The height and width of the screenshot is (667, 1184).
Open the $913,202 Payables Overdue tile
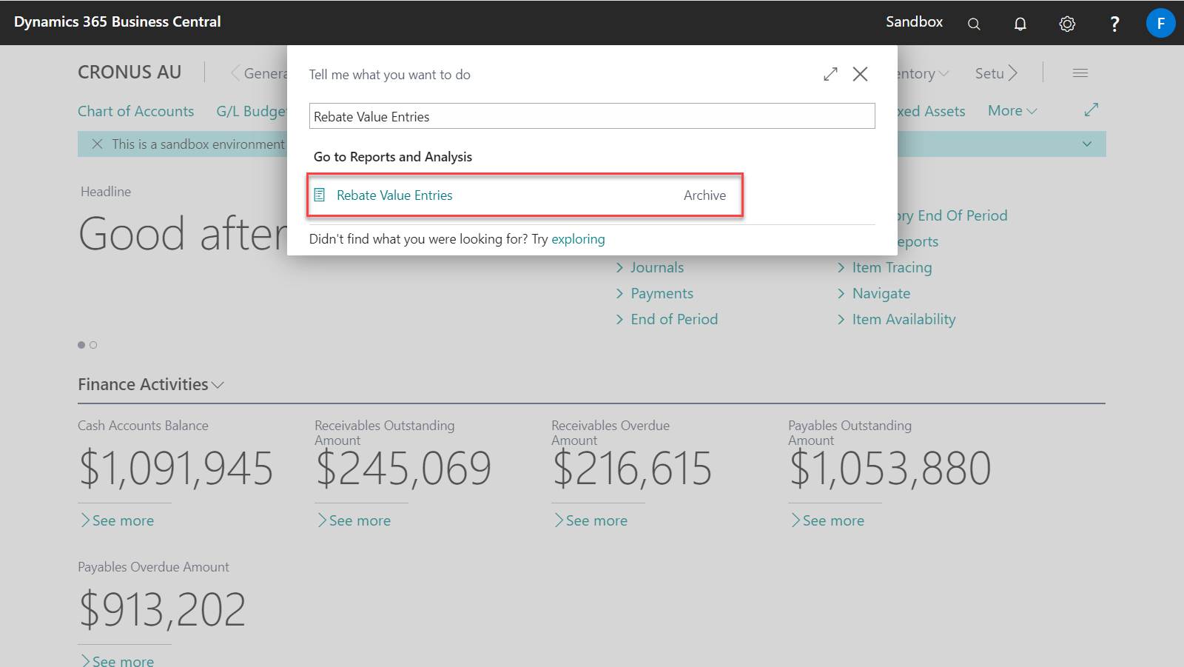point(162,609)
